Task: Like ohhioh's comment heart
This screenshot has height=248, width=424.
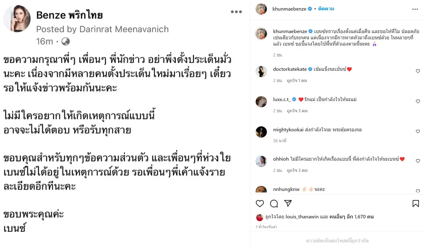Action: coord(418,161)
